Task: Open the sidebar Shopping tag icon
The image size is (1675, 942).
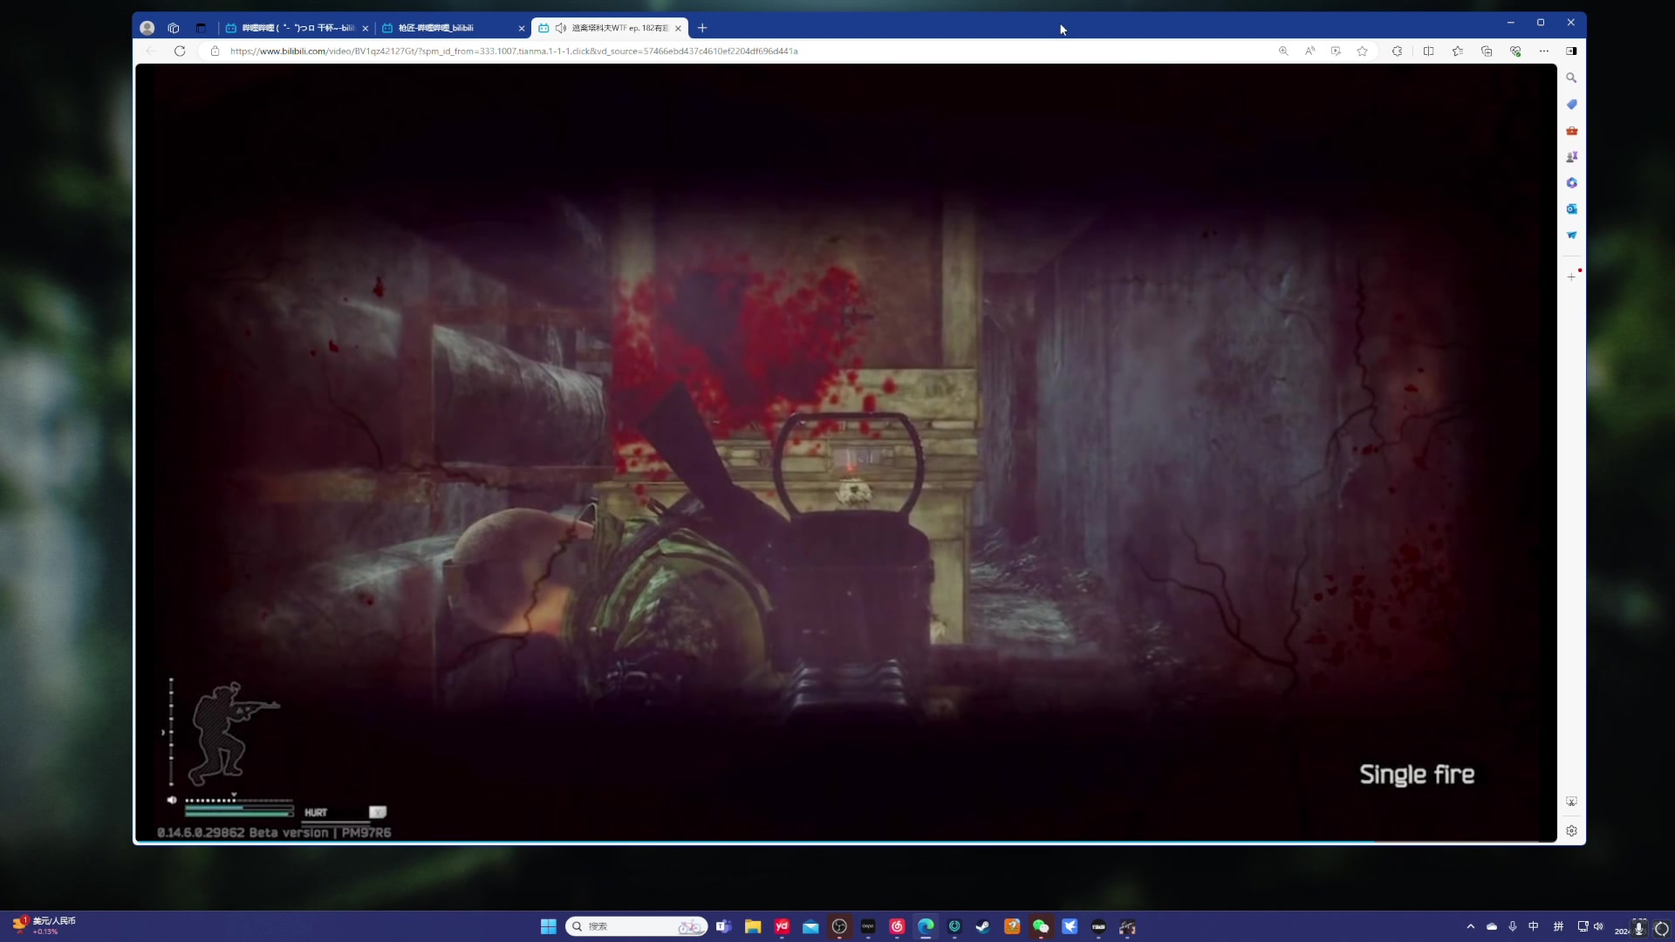Action: 1571,104
